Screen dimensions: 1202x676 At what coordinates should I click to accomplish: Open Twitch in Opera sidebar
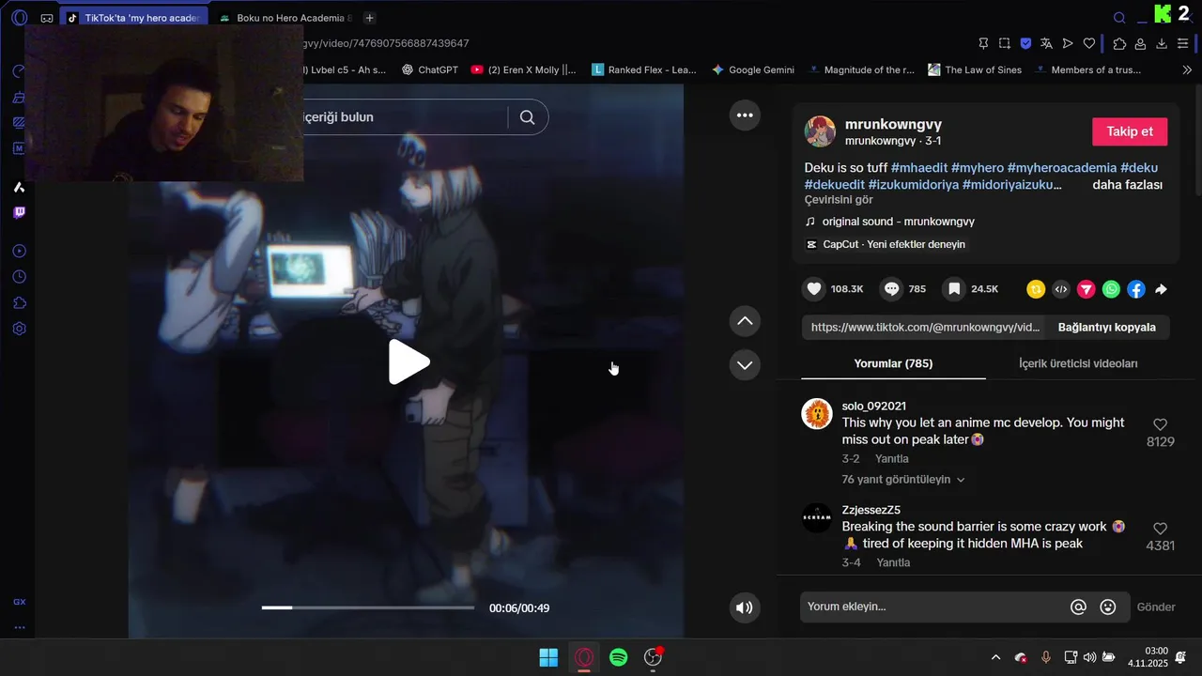19,212
